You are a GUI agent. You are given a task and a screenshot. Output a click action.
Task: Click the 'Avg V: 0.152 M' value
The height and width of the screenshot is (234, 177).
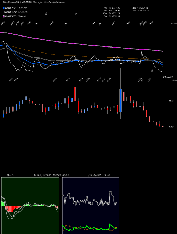coord(140,8)
